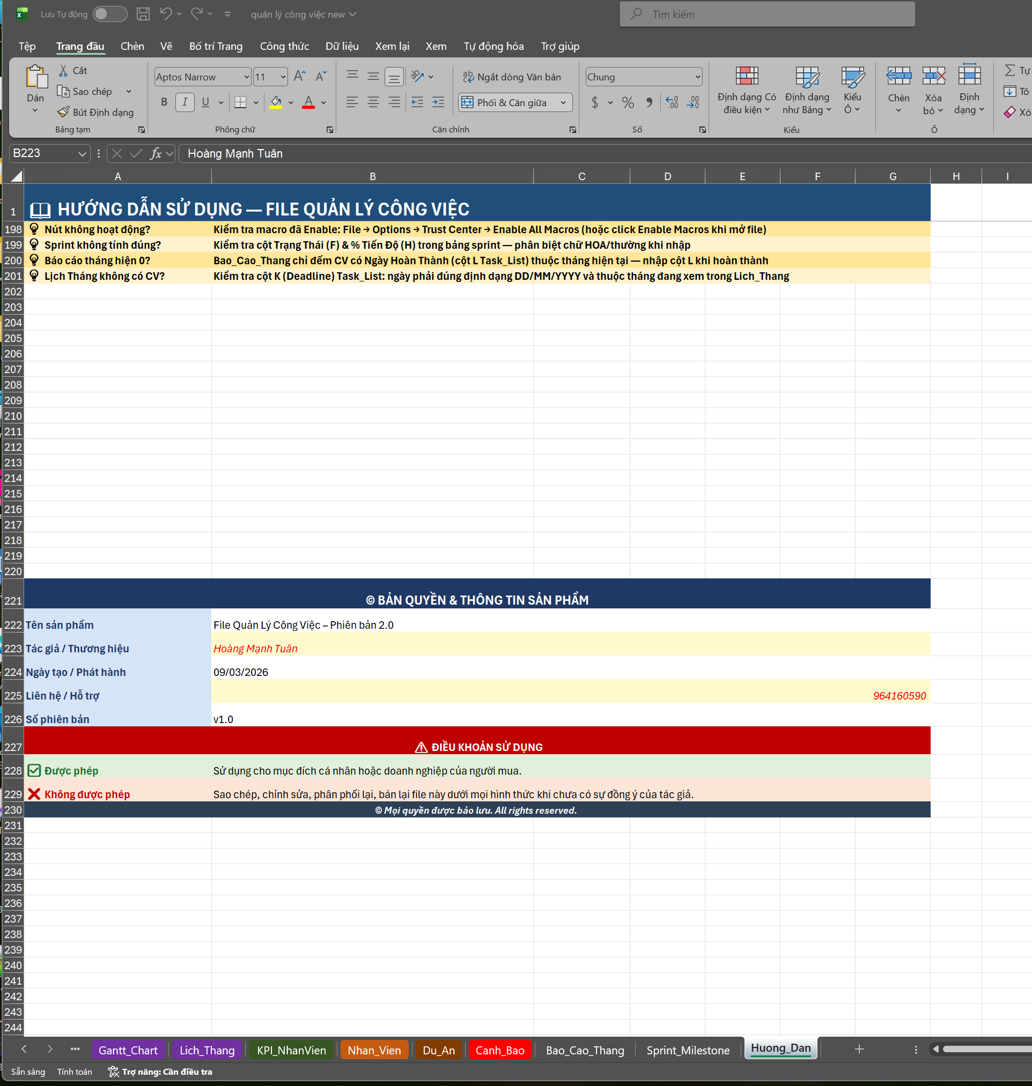1032x1086 pixels.
Task: Open the Phông chữ dialog launcher
Action: [x=329, y=130]
